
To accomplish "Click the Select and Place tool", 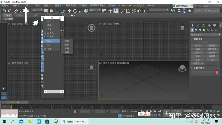I will tap(86, 10).
